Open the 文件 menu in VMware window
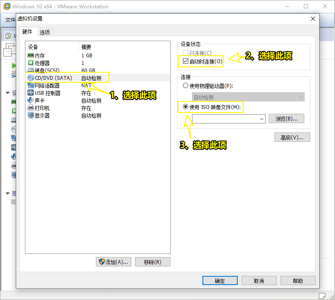This screenshot has width=335, height=300. click(10, 20)
